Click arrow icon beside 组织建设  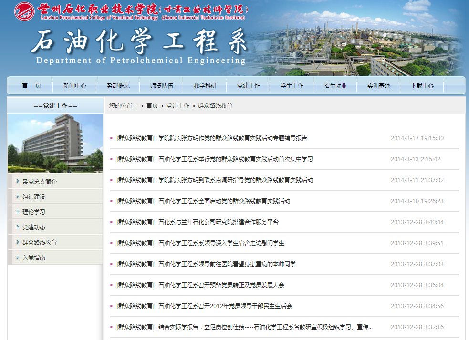click(x=18, y=196)
